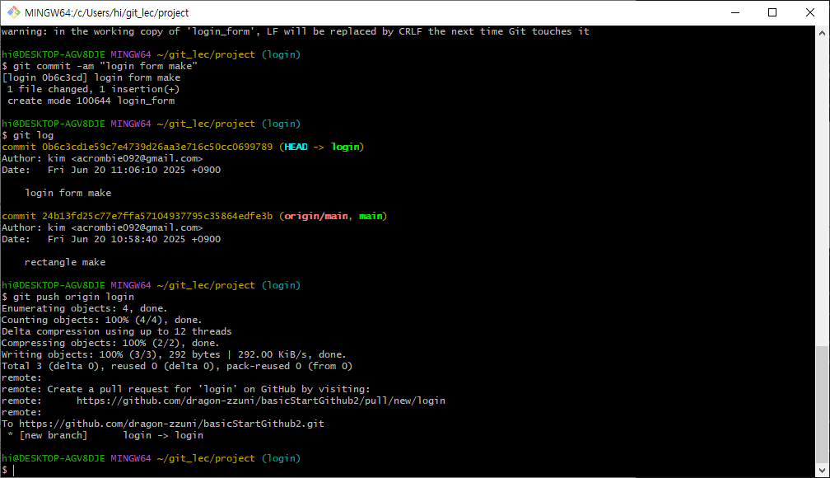Click the indented 'login form make' commit message

click(68, 193)
